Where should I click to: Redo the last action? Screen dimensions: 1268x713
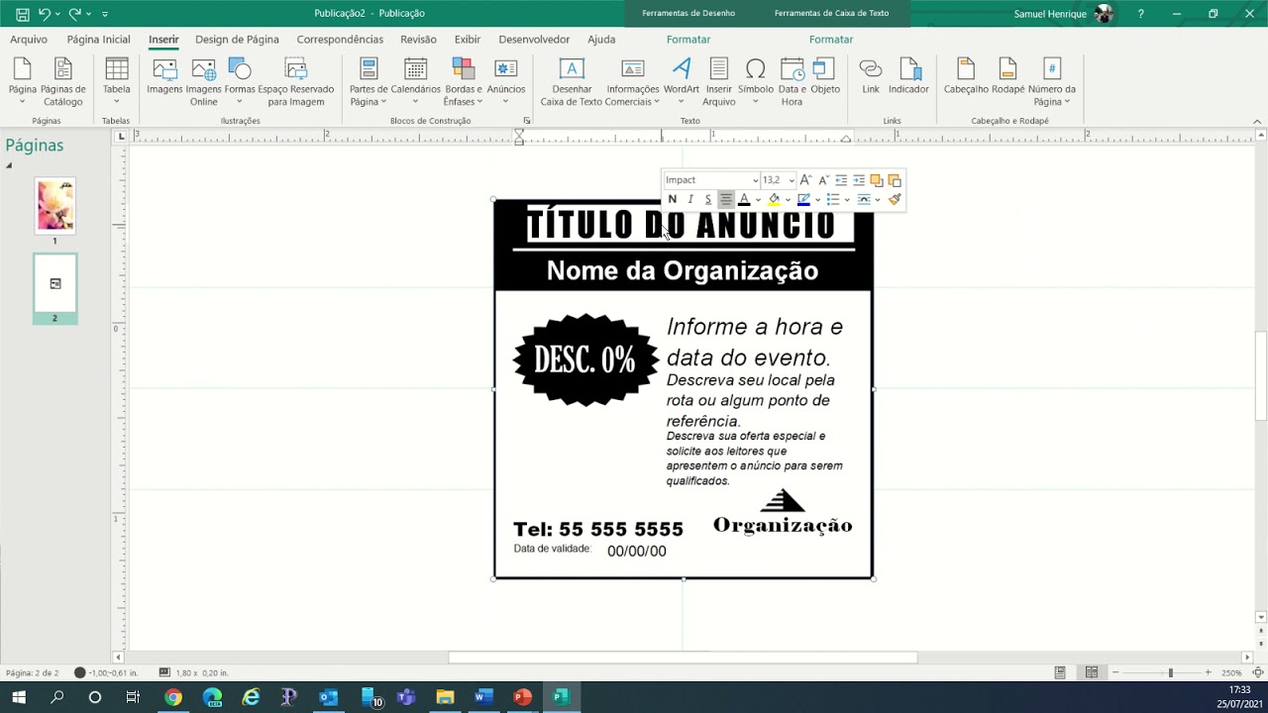coord(74,14)
